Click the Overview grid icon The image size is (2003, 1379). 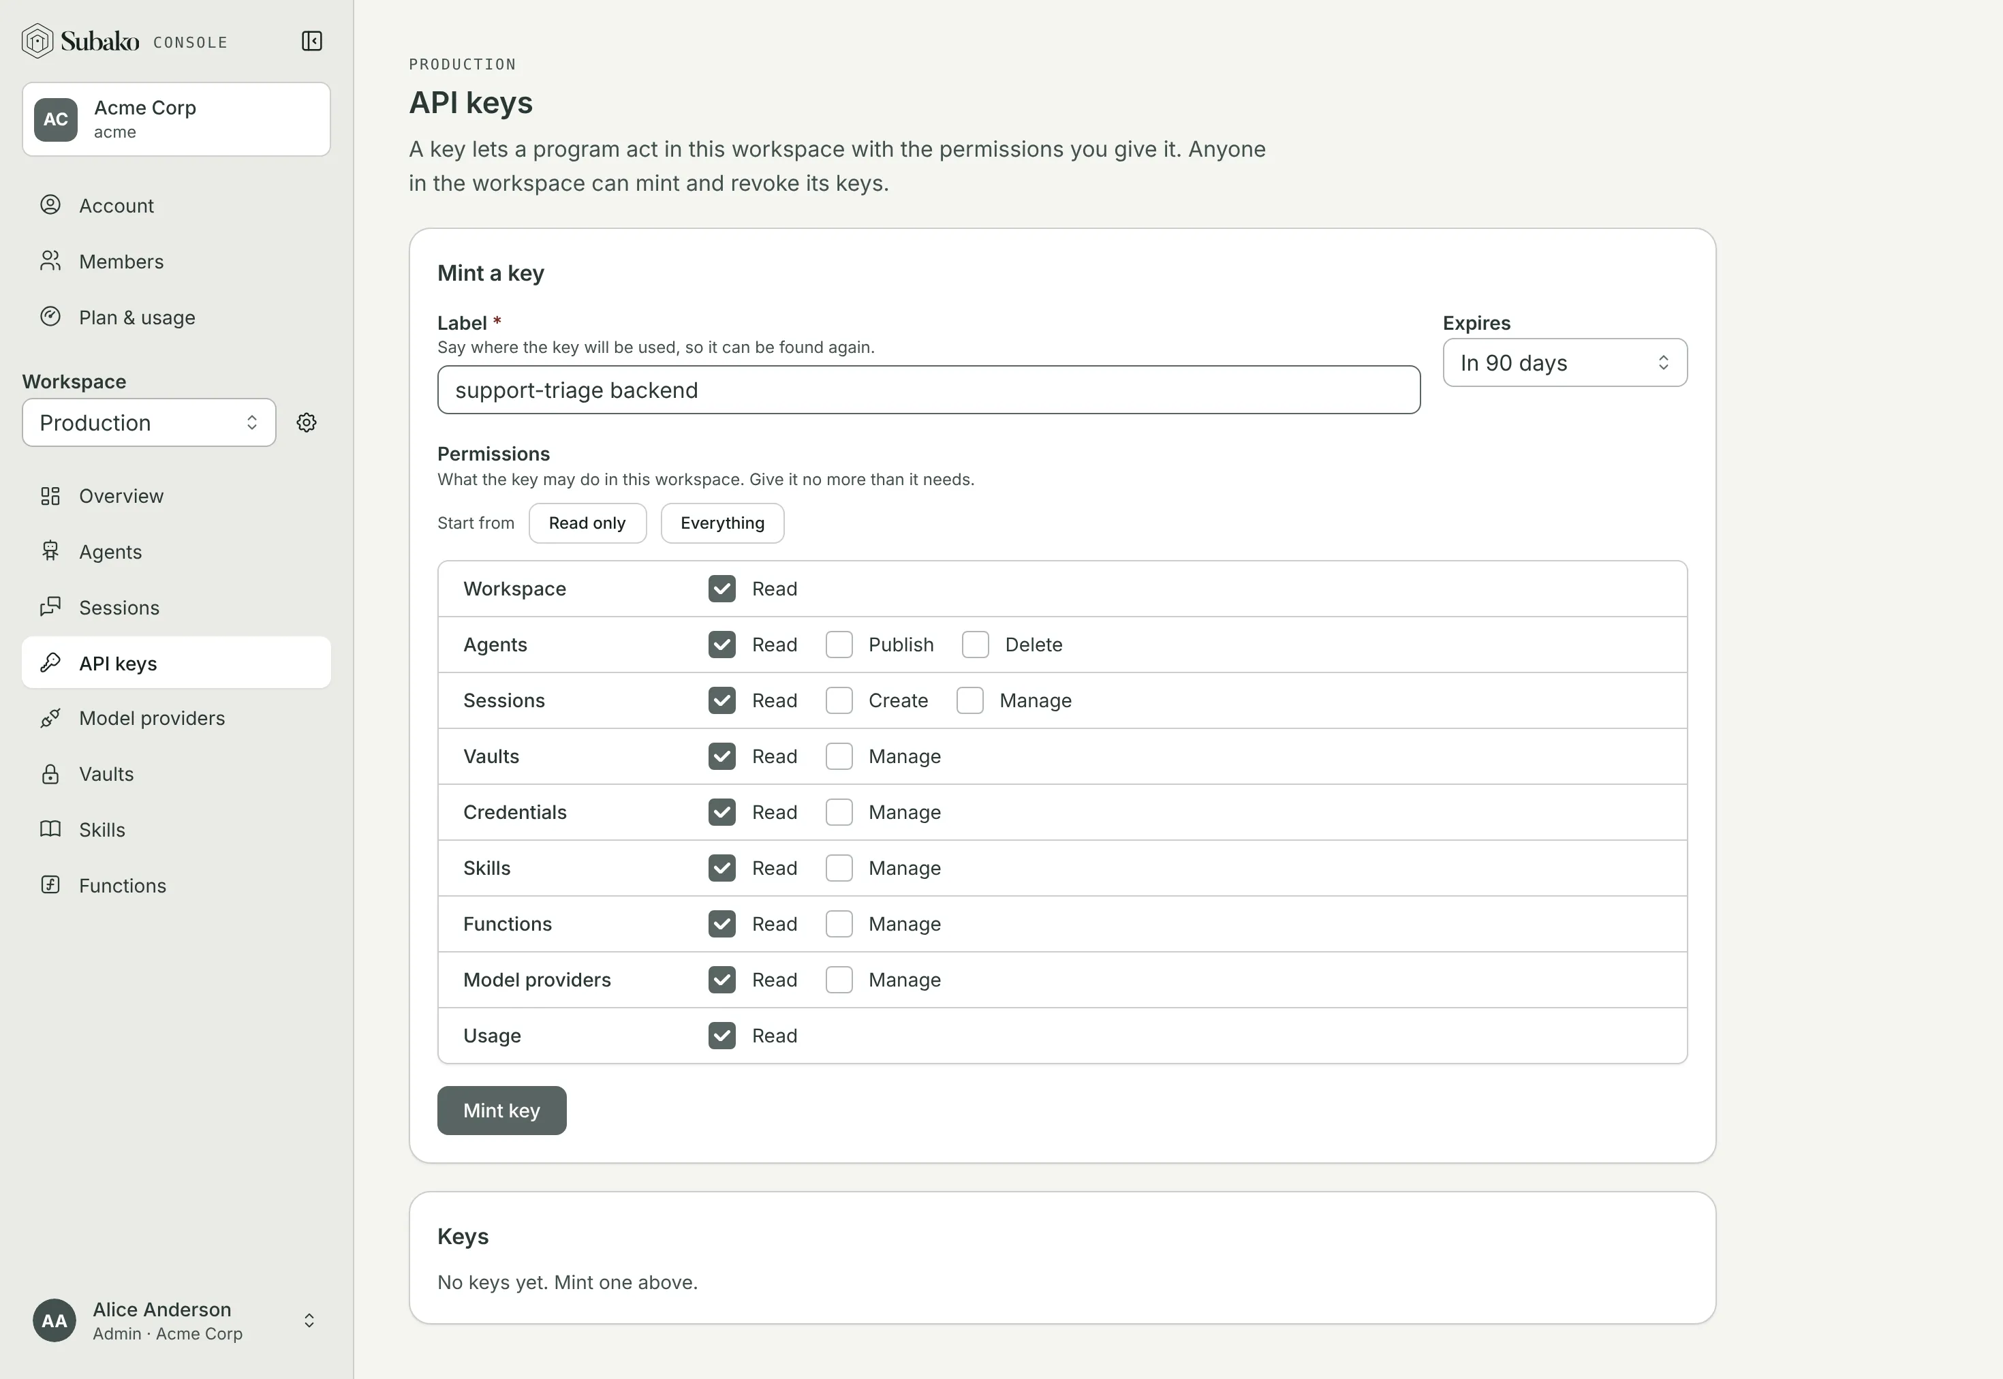51,496
